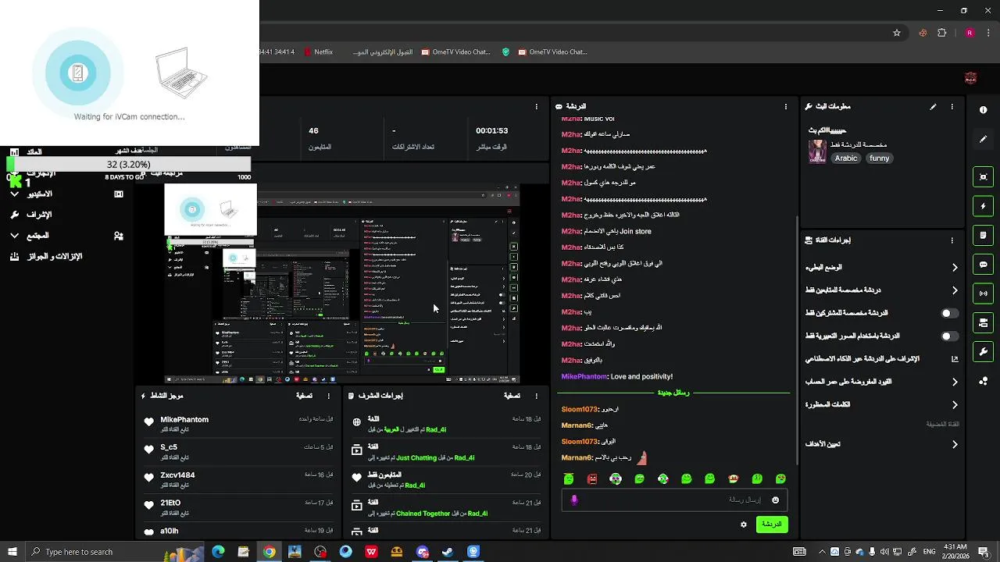This screenshot has height=562, width=1000.
Task: Expand the followers-only chat chevron
Action: coord(955,290)
